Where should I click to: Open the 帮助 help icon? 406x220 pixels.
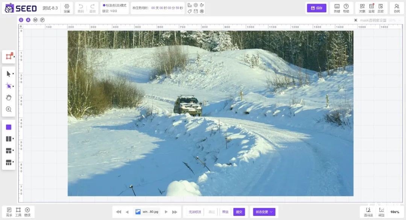(x=346, y=8)
